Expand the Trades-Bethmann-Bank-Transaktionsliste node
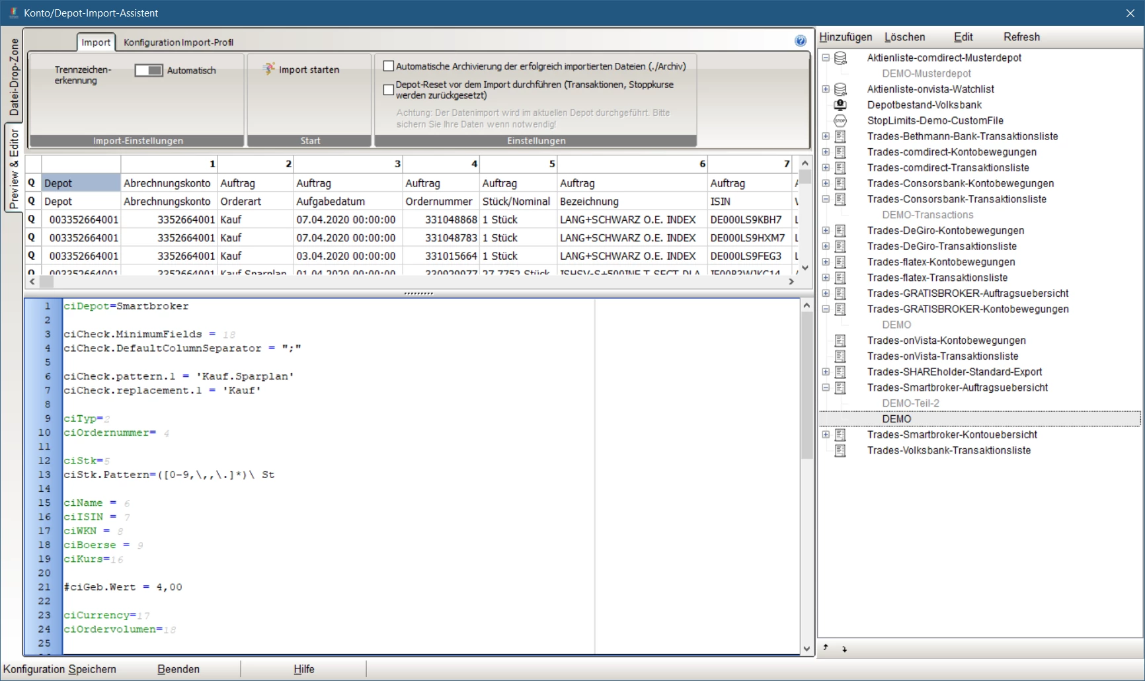Viewport: 1145px width, 681px height. pos(826,137)
